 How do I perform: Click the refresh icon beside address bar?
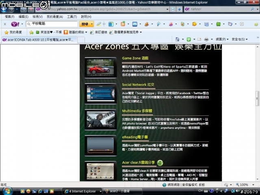point(173,9)
